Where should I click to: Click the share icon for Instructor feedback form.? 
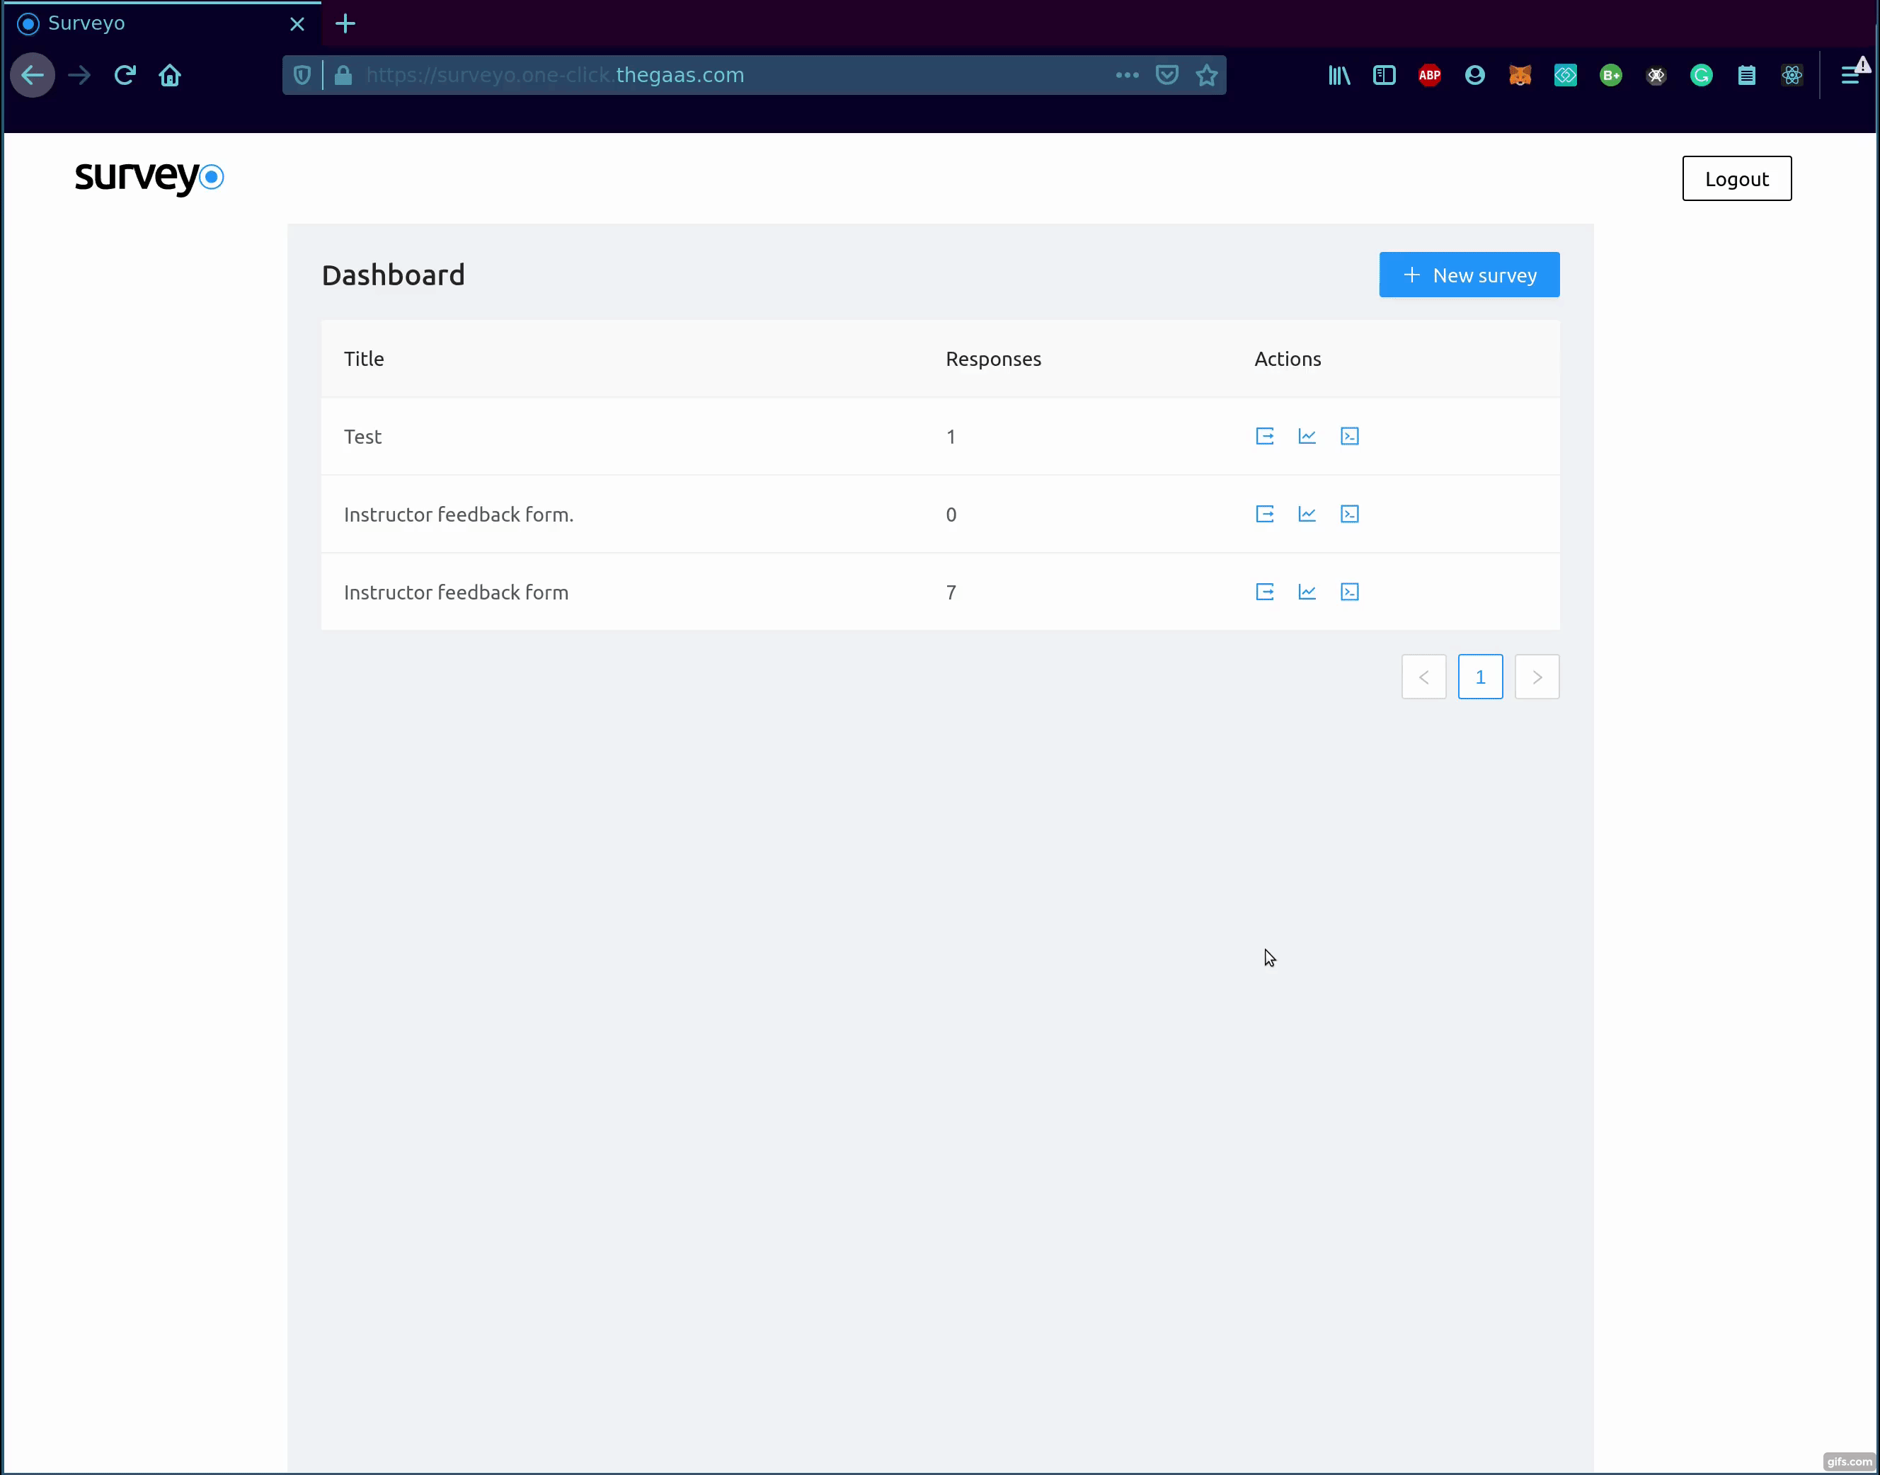coord(1263,514)
